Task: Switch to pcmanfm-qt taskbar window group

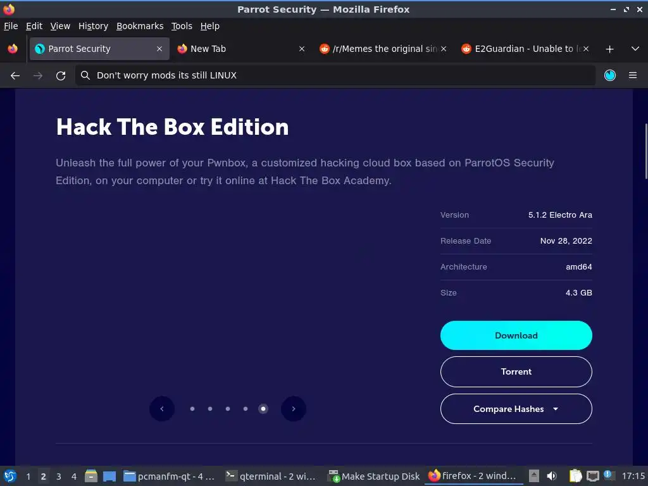Action: coord(170,477)
